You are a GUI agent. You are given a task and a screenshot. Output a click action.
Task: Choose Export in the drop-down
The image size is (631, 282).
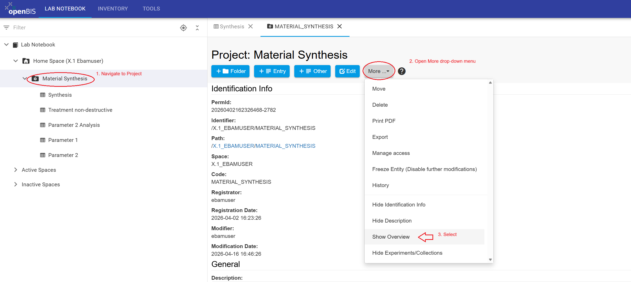380,137
